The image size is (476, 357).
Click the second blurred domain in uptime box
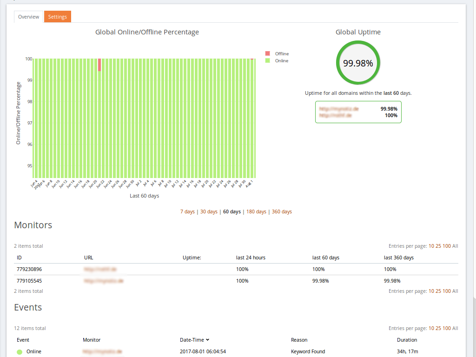coord(336,115)
